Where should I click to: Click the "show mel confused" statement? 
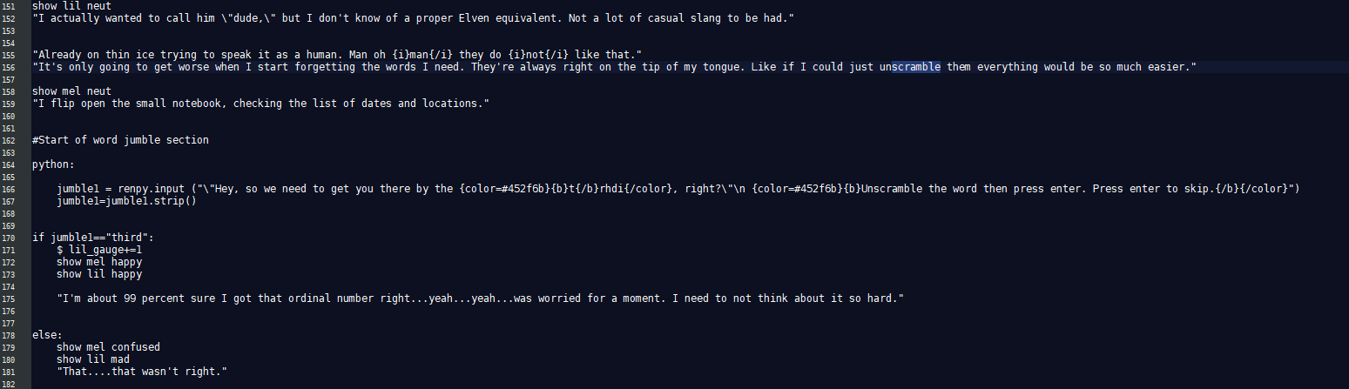point(108,347)
